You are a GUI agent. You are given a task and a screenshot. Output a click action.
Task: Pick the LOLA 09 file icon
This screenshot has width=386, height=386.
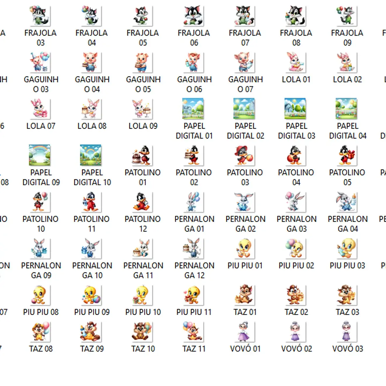pos(143,109)
